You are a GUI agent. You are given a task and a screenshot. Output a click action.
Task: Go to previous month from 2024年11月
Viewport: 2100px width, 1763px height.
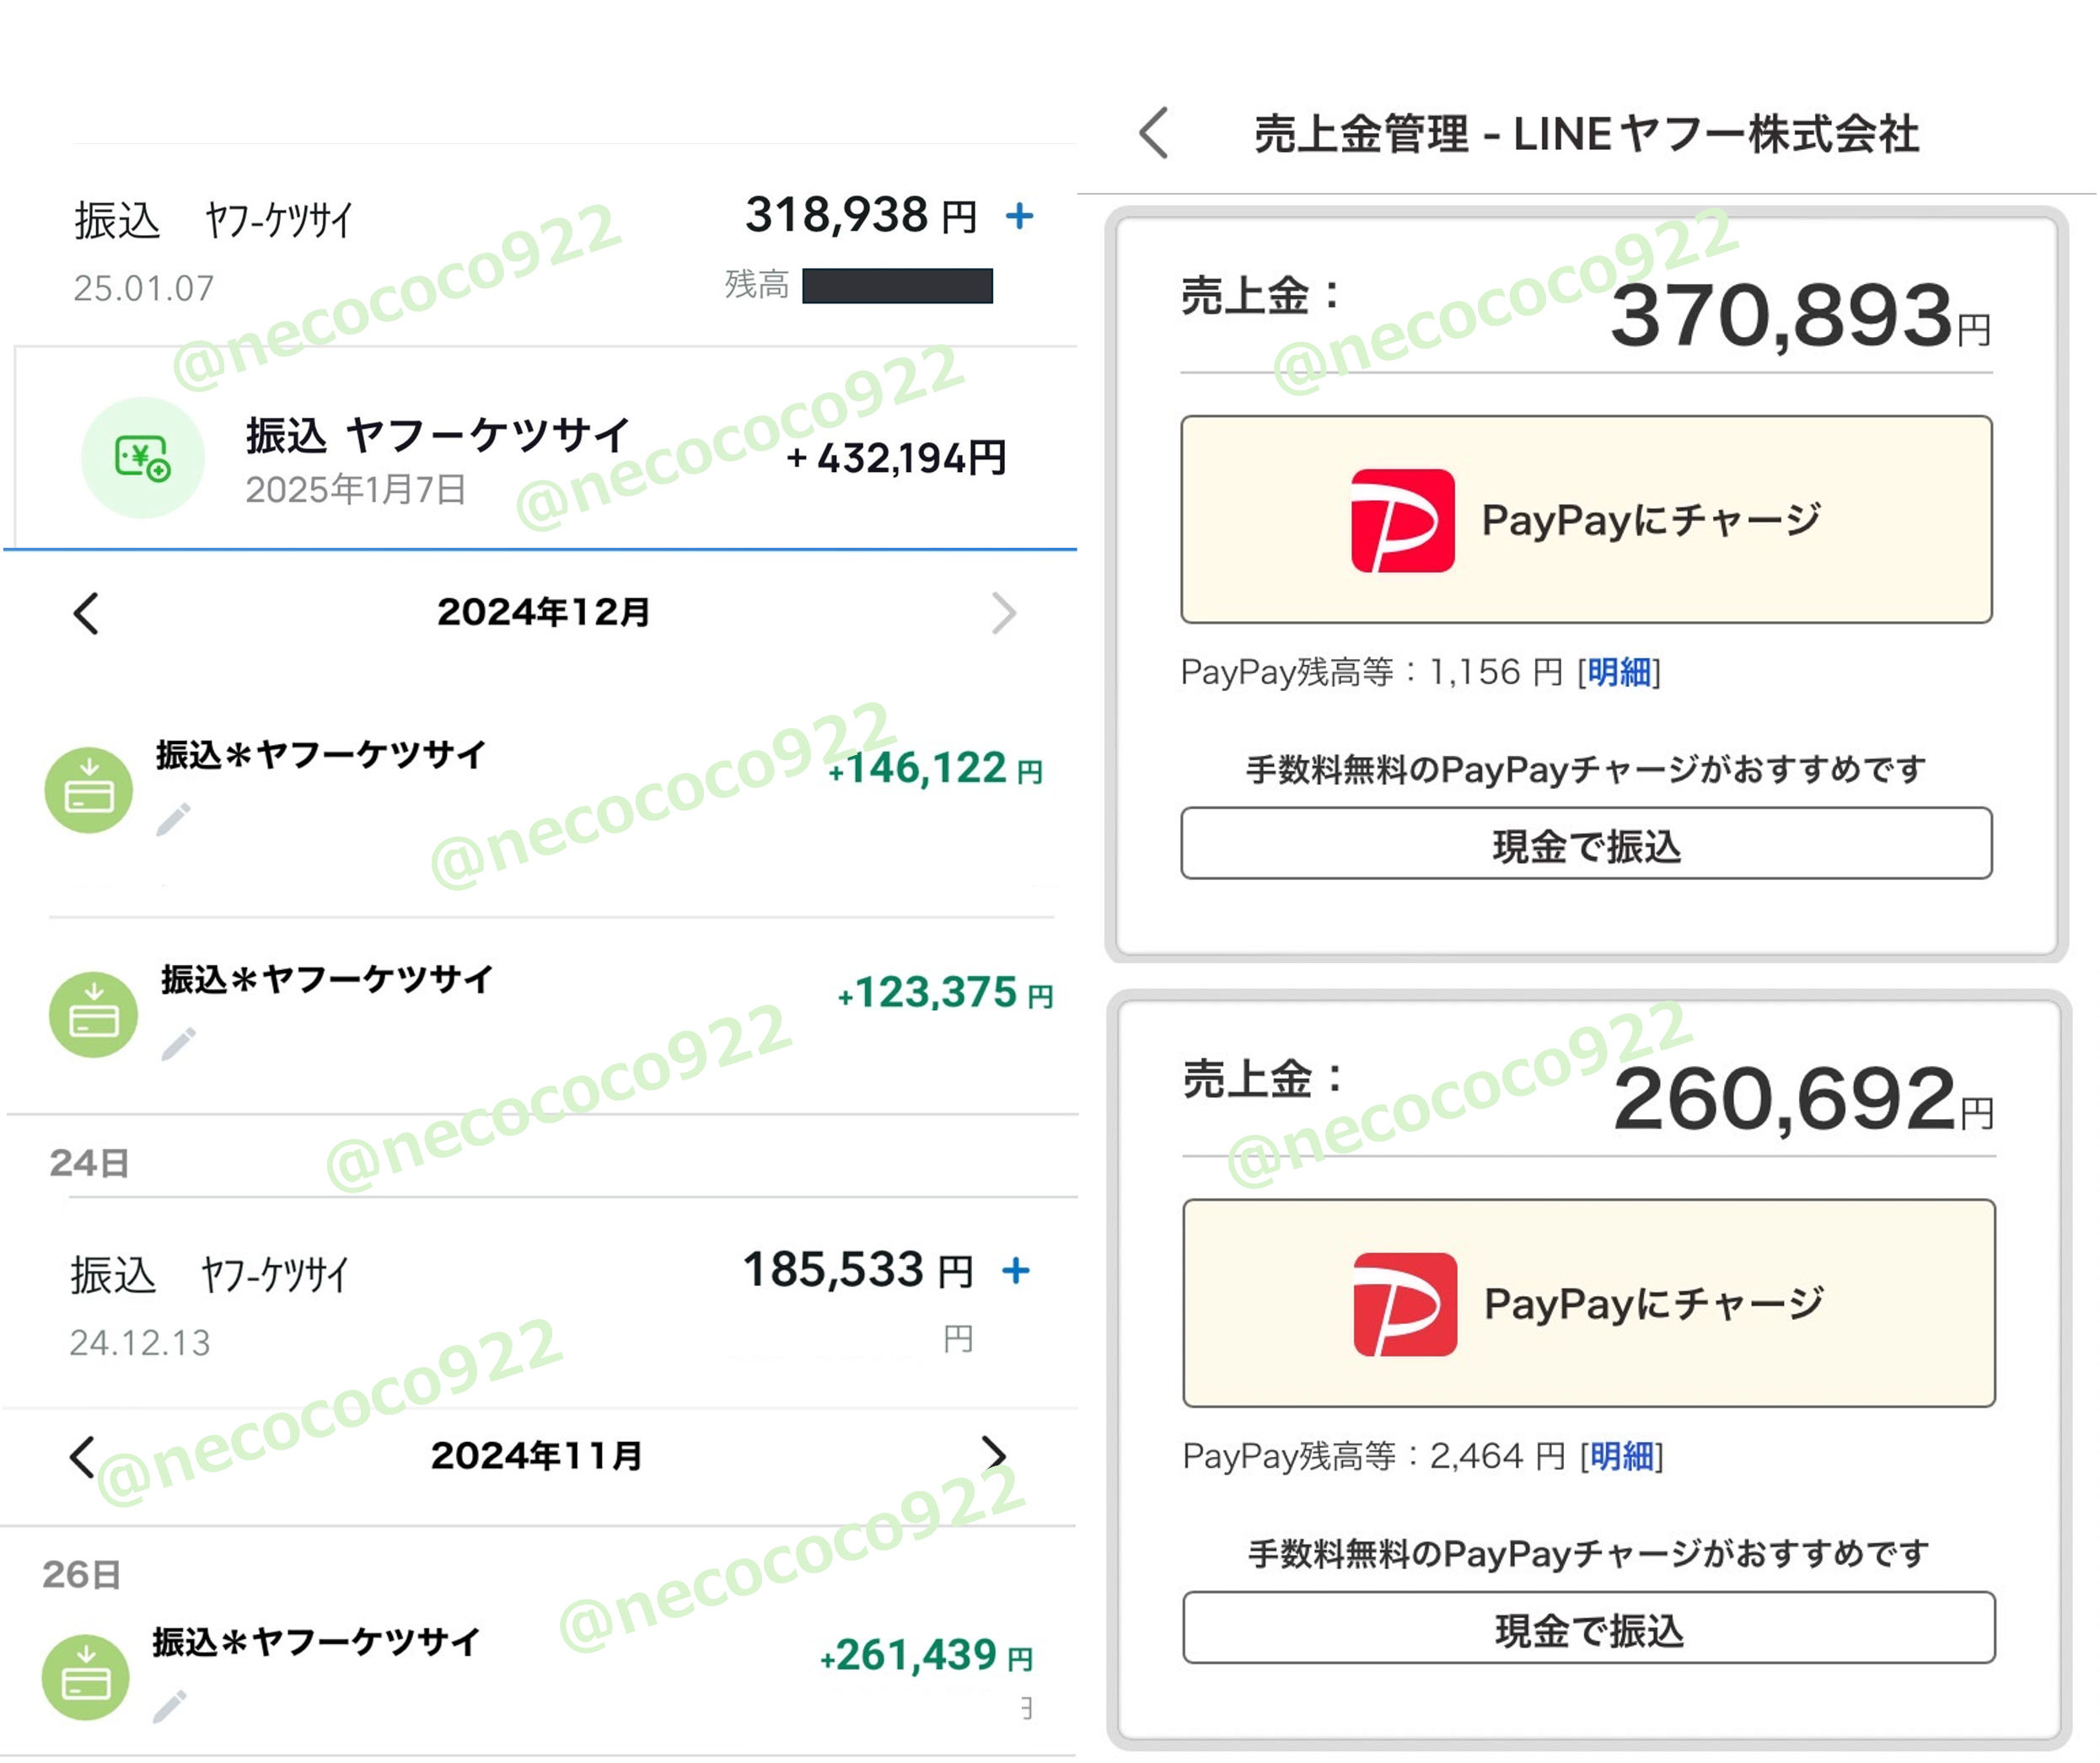(82, 1457)
